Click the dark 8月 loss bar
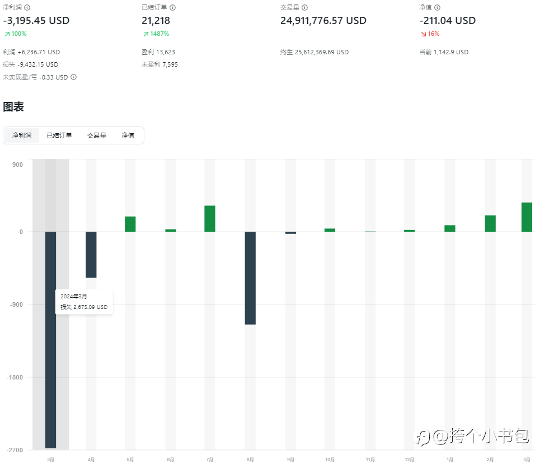Viewport: 535px width, 464px height. tap(250, 278)
